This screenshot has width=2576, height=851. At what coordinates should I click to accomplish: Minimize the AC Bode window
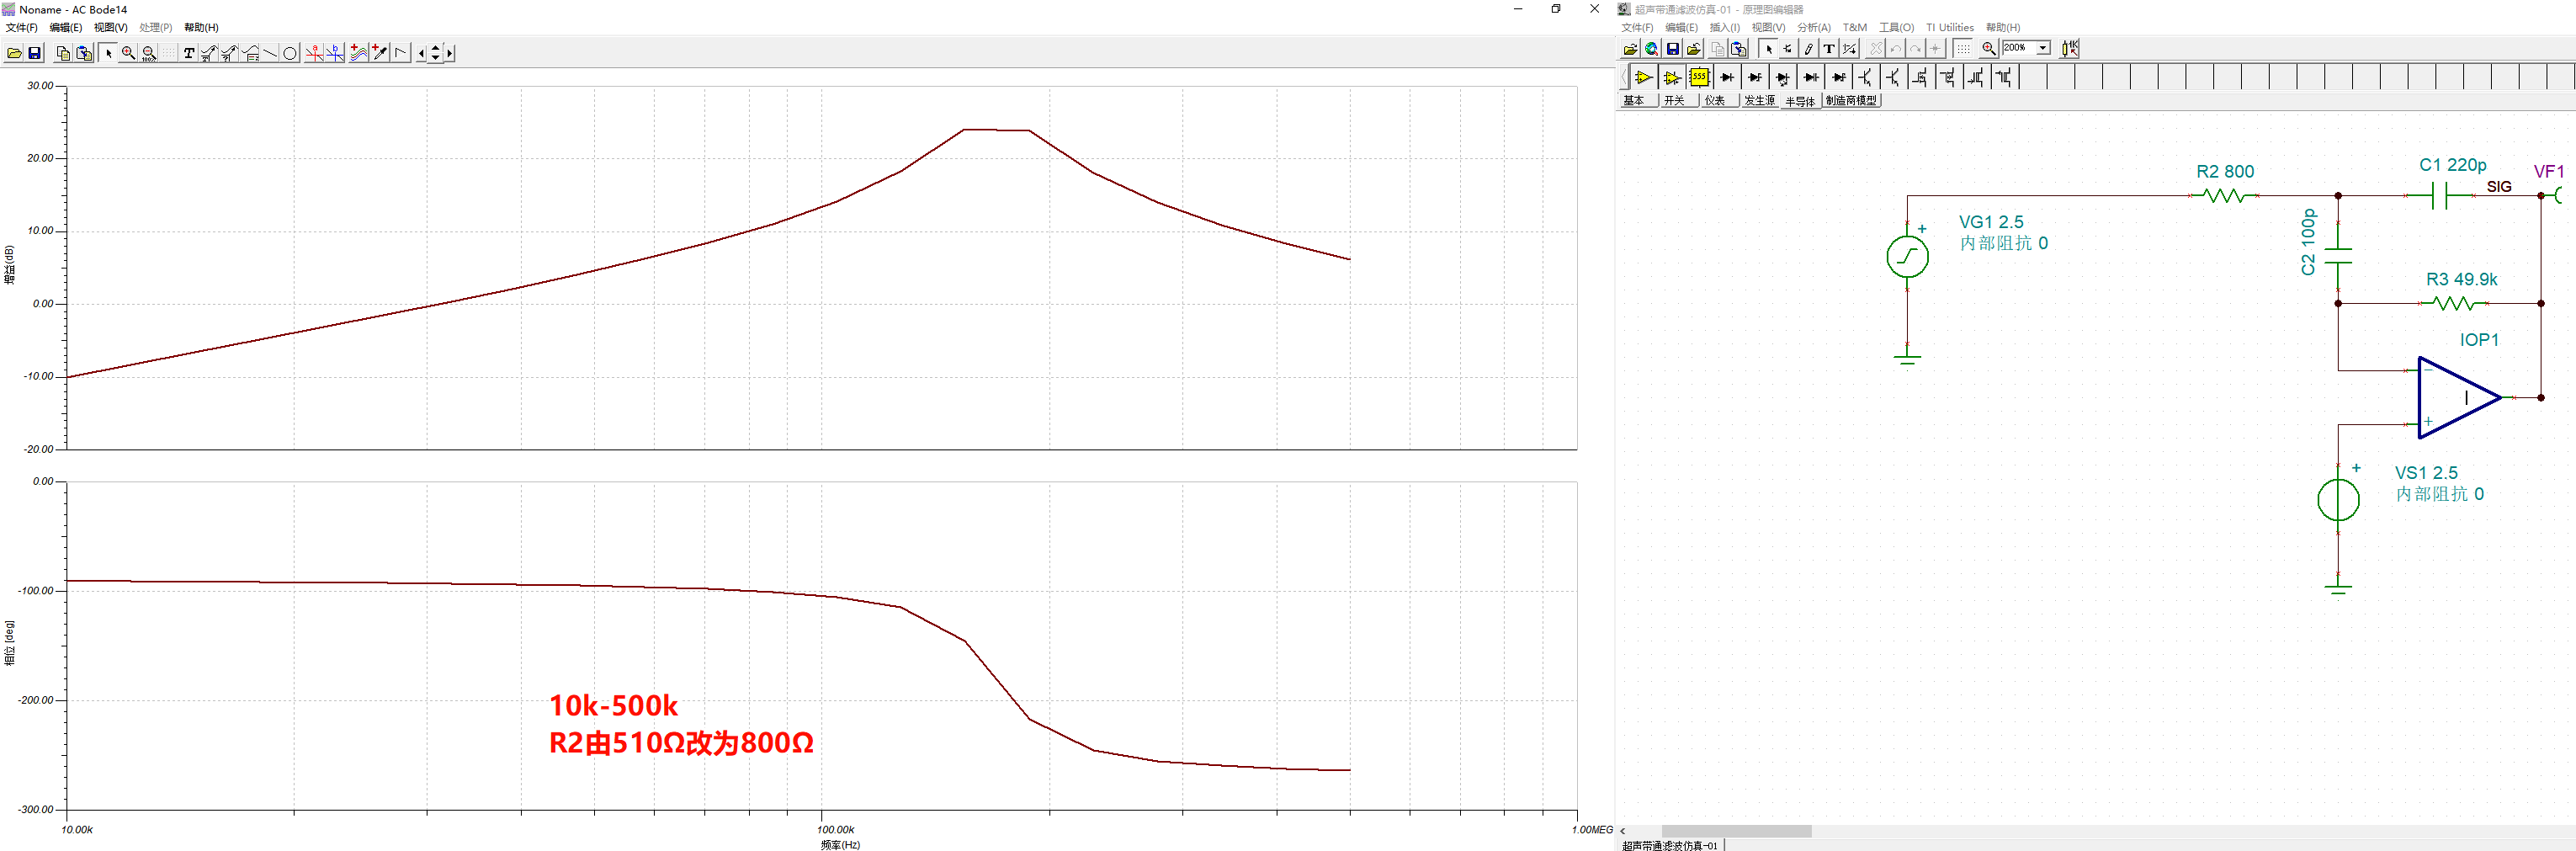1518,9
